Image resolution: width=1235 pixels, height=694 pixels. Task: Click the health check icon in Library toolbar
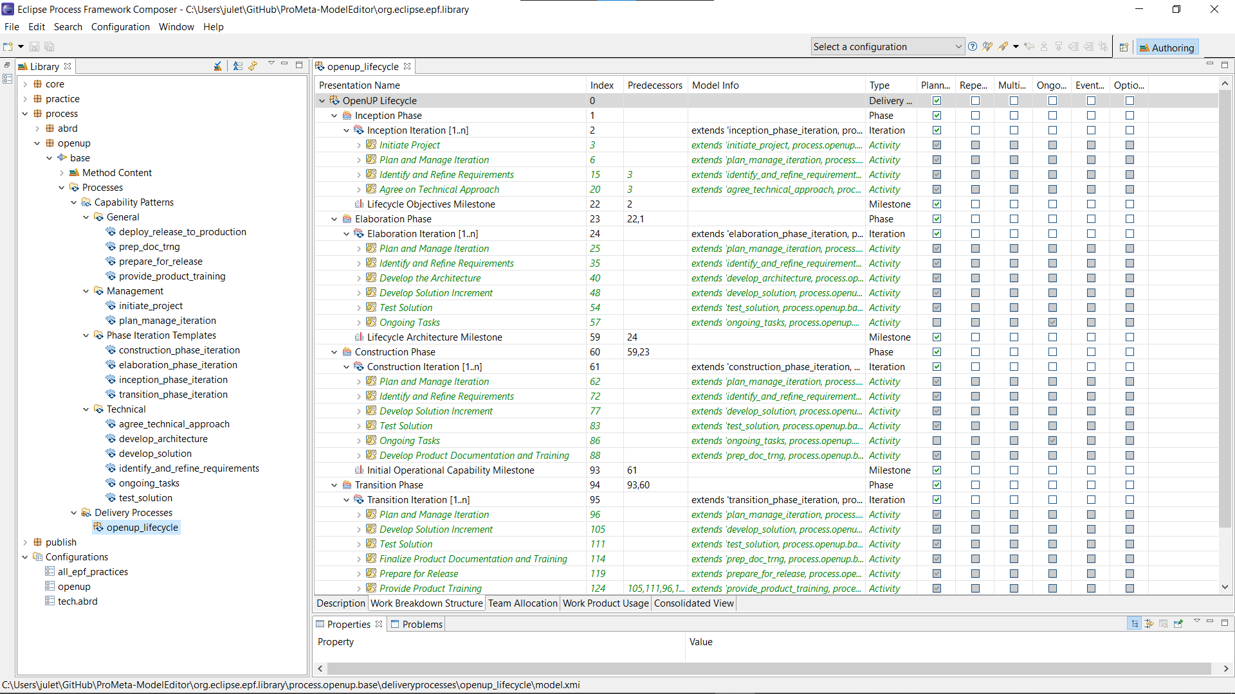pos(217,66)
